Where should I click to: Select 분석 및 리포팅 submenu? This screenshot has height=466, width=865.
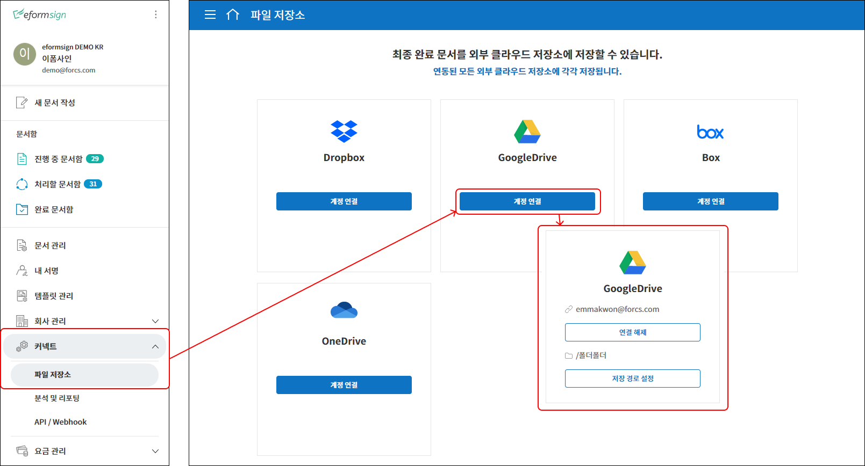(57, 398)
